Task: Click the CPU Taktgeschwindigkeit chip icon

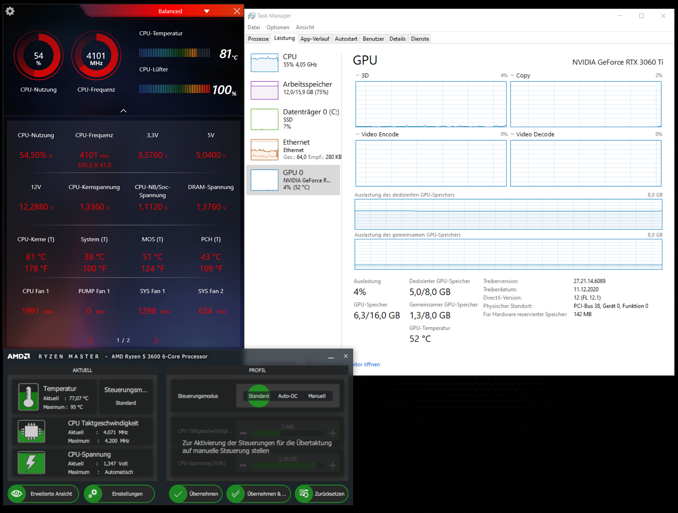Action: click(x=32, y=431)
